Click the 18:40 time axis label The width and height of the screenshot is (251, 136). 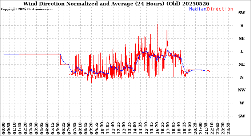(x=179, y=129)
